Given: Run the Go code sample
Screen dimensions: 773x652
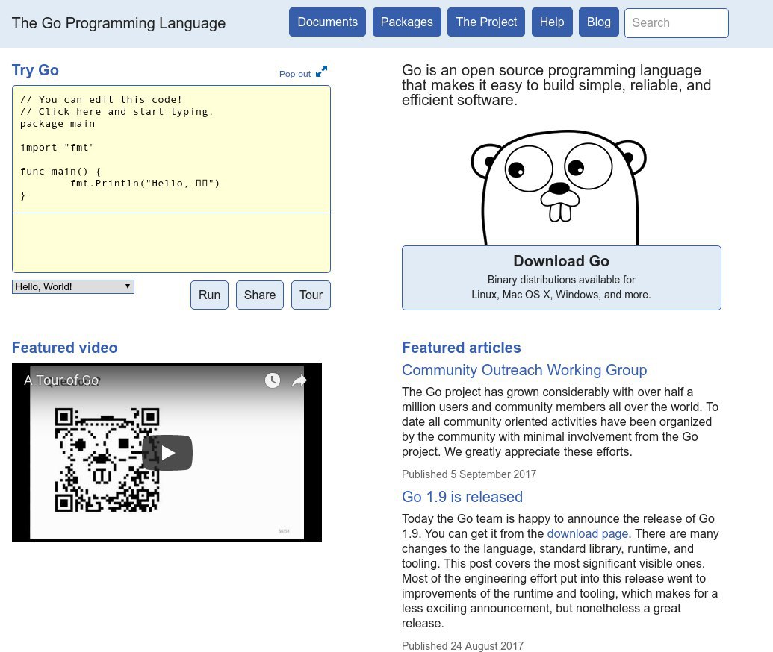Looking at the screenshot, I should point(210,295).
